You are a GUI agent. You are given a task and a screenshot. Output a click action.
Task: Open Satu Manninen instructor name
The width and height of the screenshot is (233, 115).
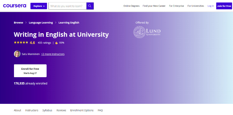(x=31, y=54)
